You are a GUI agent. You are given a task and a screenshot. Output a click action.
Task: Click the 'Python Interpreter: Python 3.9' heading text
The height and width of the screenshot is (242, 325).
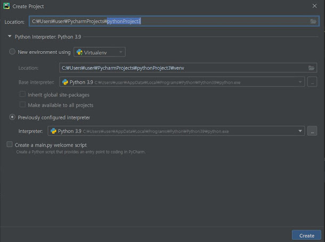pyautogui.click(x=48, y=37)
